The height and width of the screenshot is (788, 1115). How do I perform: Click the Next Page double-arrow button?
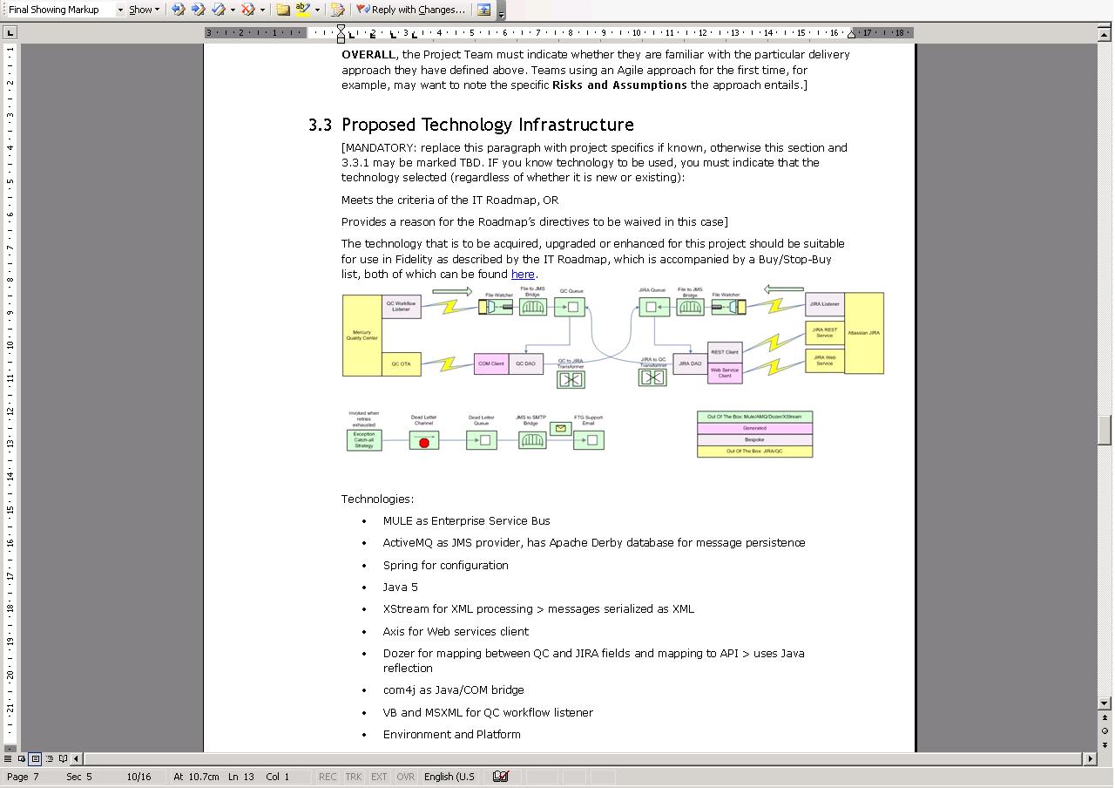(1105, 744)
